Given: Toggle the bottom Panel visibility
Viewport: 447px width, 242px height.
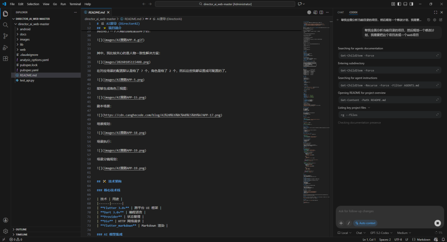Looking at the screenshot, I should point(405,4).
